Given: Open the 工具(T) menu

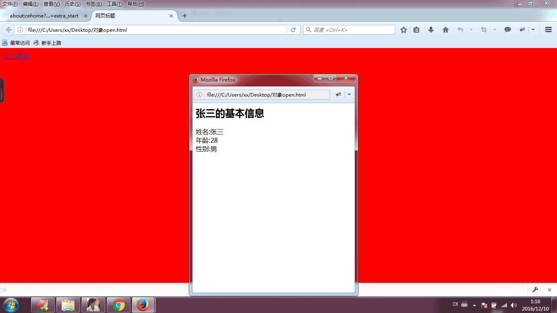Looking at the screenshot, I should (x=115, y=4).
